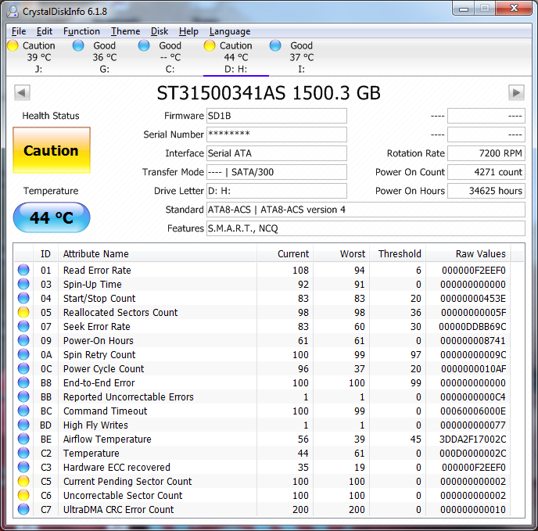
Task: Click the Transfer Mode field SATA/300
Action: pyautogui.click(x=277, y=172)
